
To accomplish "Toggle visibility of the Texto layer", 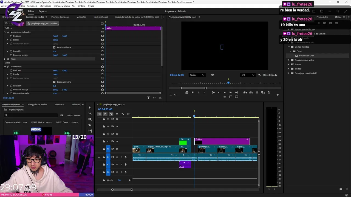I will 8,59.
